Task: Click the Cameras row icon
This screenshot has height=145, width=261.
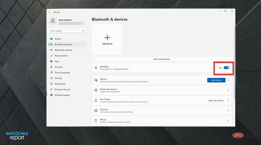Action: tap(96, 110)
